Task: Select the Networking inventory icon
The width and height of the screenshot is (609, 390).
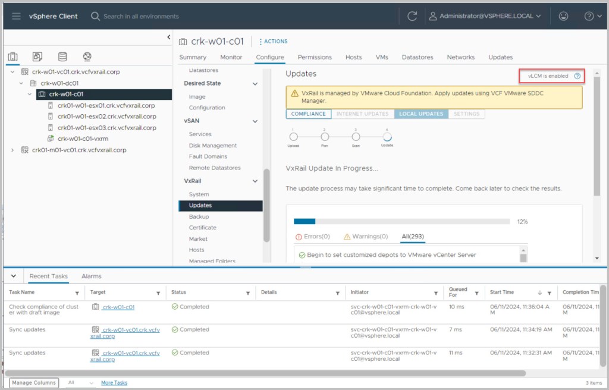Action: 87,57
